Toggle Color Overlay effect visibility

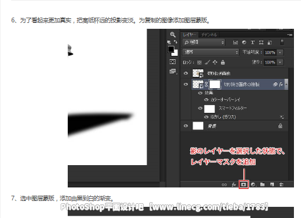[206, 100]
